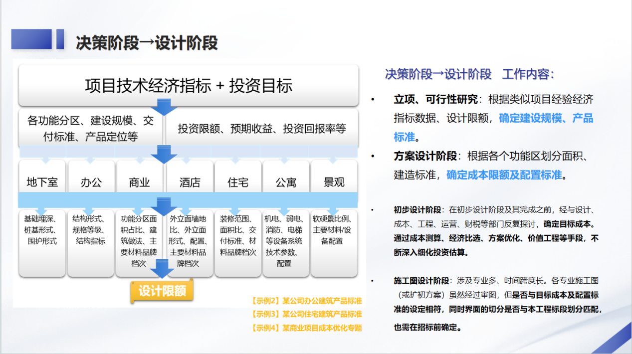Click the 机电、弱电、消防 detail box
The width and height of the screenshot is (632, 354).
[286, 243]
